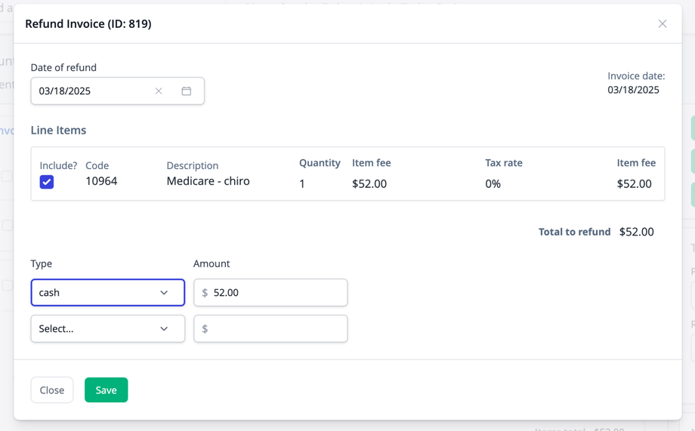The image size is (695, 431).
Task: Click the Line Items section heading
Action: [58, 130]
